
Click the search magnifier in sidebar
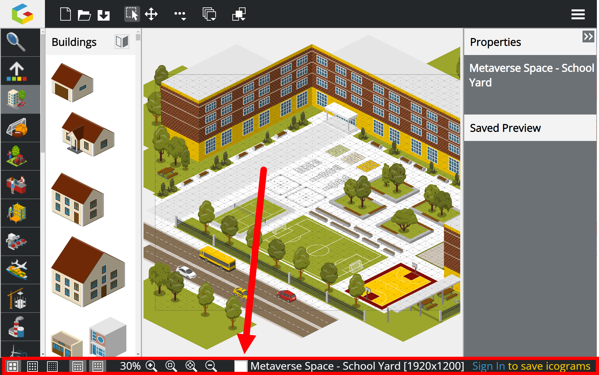[x=16, y=42]
